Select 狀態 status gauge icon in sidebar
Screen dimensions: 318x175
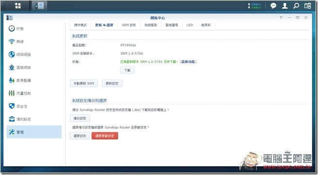12,29
